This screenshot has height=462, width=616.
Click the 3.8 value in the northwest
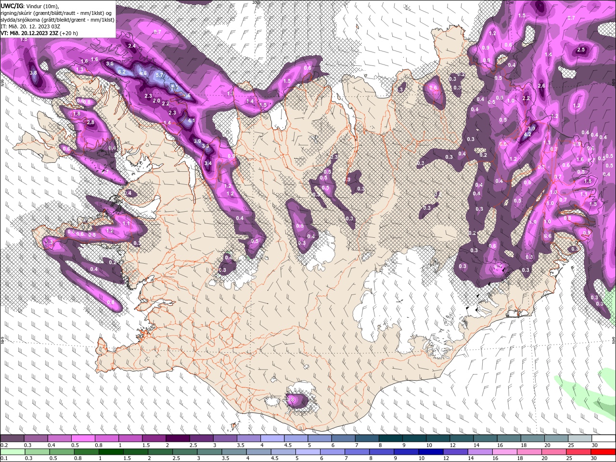coord(33,73)
